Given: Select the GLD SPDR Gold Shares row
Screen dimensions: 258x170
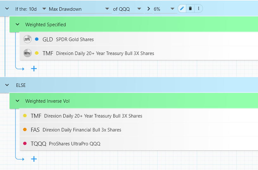Looking at the screenshot, I should (139, 39).
